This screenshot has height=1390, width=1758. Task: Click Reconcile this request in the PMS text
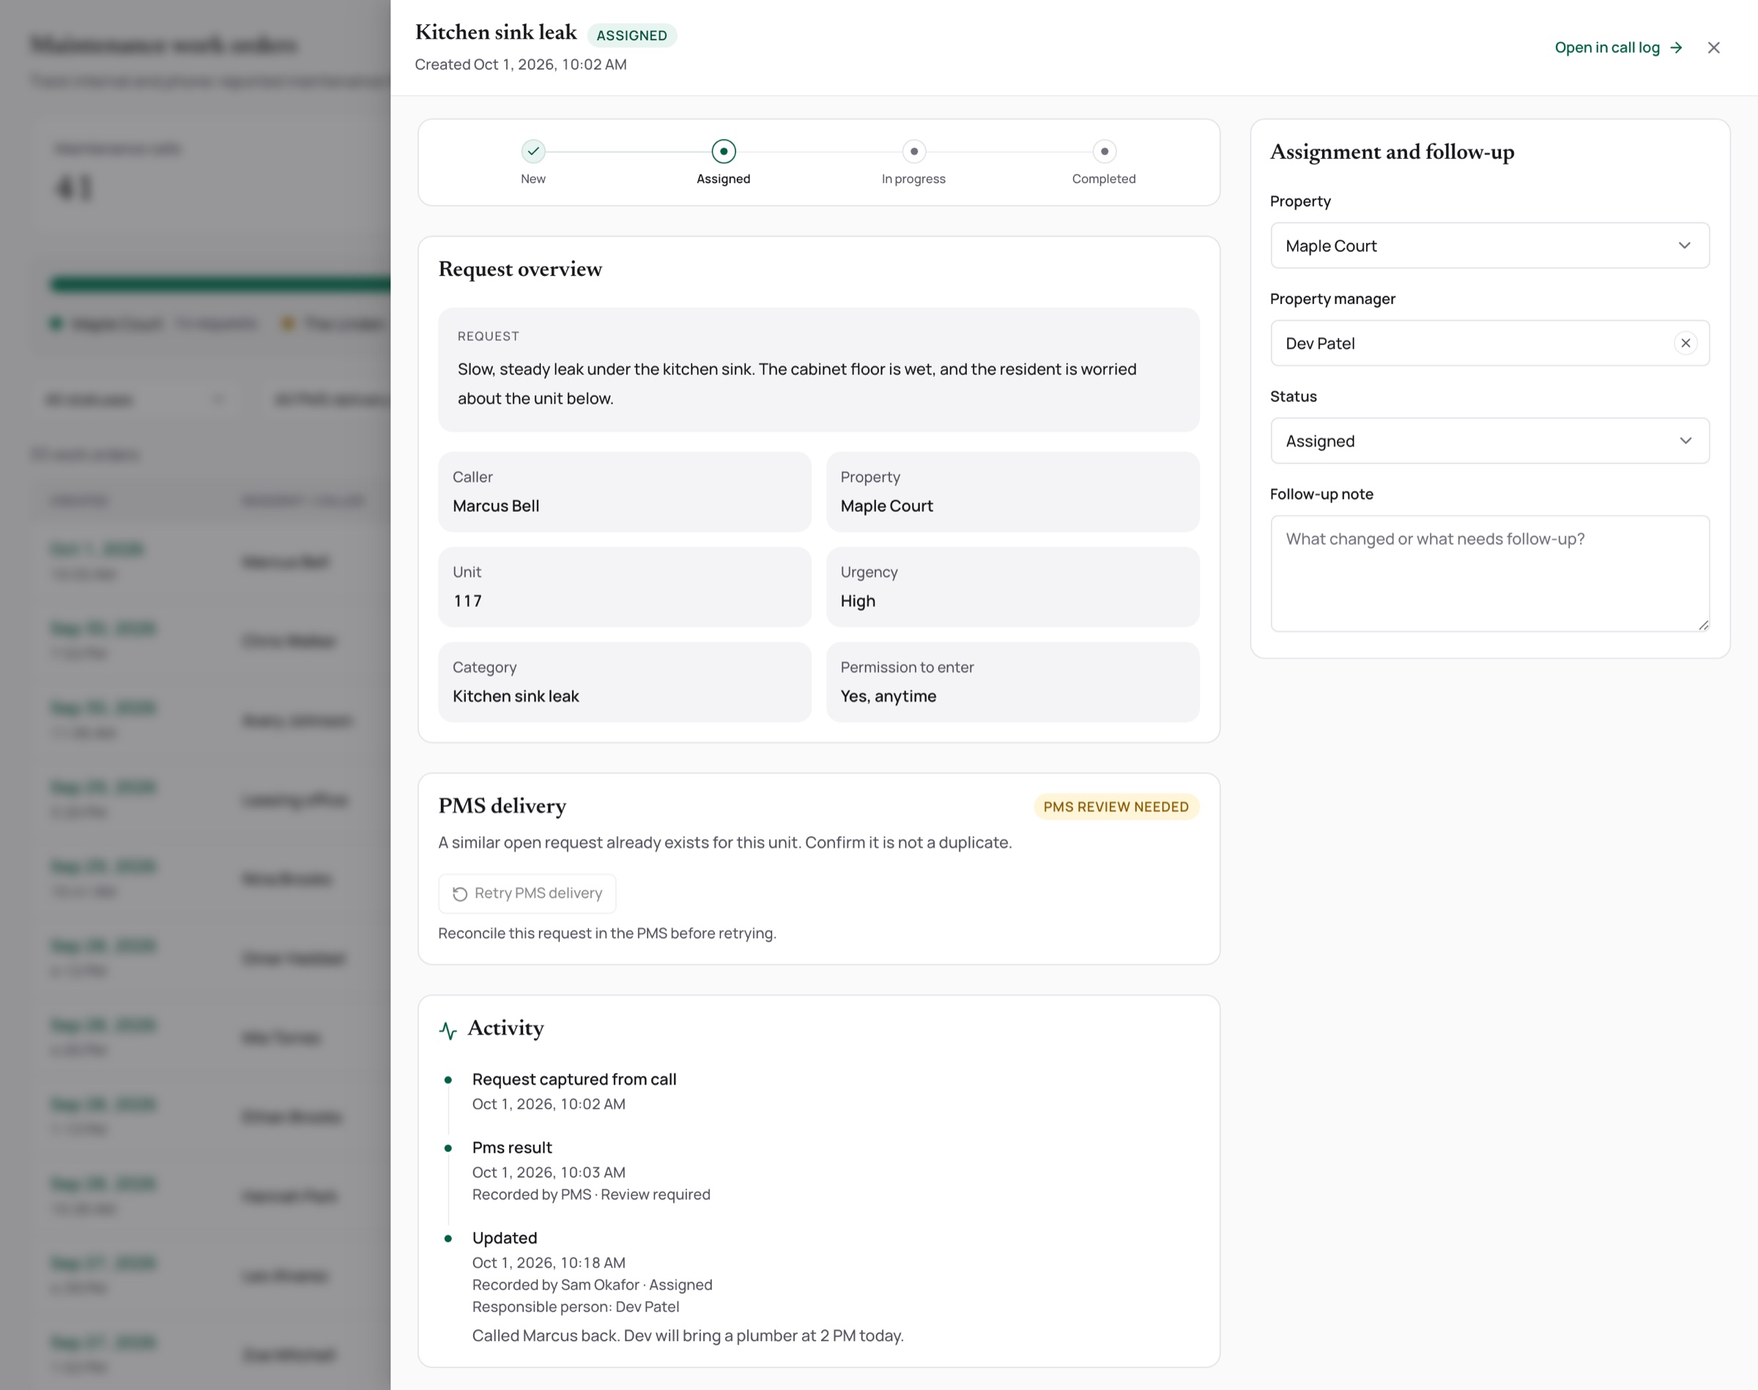click(x=607, y=934)
